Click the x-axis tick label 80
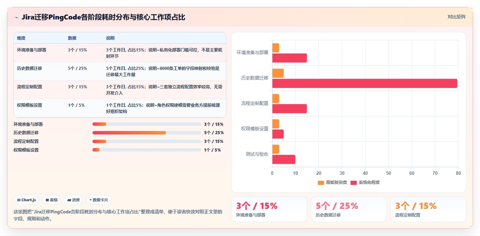480x236 pixels. [458, 173]
